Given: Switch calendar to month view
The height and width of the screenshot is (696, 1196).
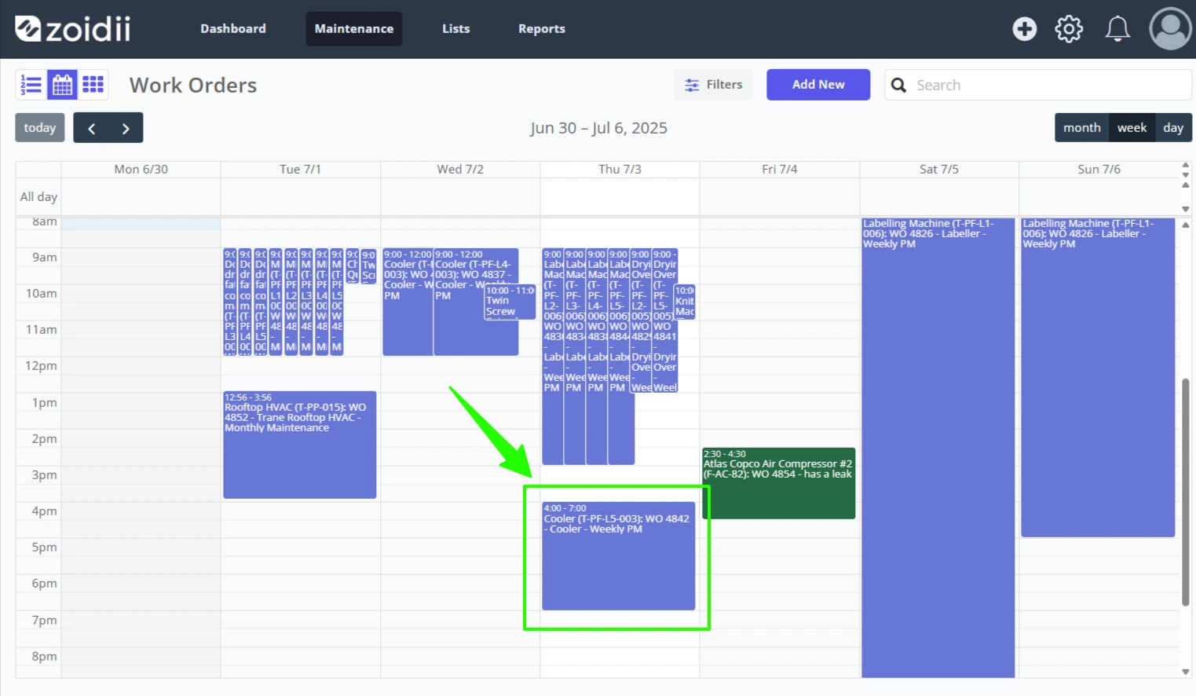Looking at the screenshot, I should pyautogui.click(x=1081, y=128).
